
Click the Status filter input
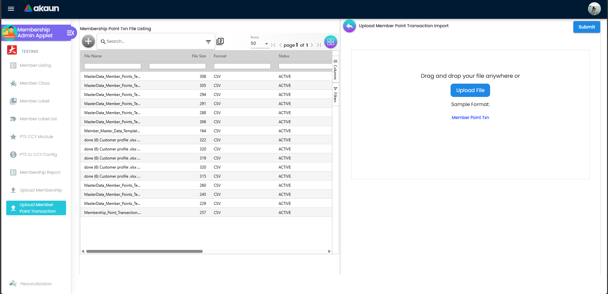click(x=305, y=66)
